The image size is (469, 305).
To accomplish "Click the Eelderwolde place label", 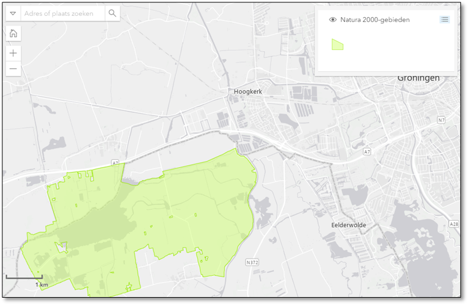I will [349, 225].
